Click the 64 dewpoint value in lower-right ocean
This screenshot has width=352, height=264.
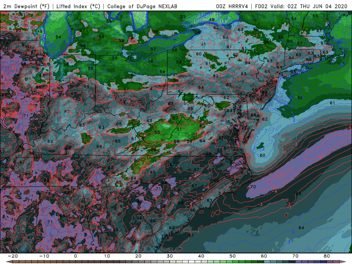tap(301, 227)
